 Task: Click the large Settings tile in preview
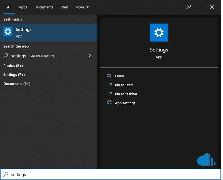click(x=159, y=33)
